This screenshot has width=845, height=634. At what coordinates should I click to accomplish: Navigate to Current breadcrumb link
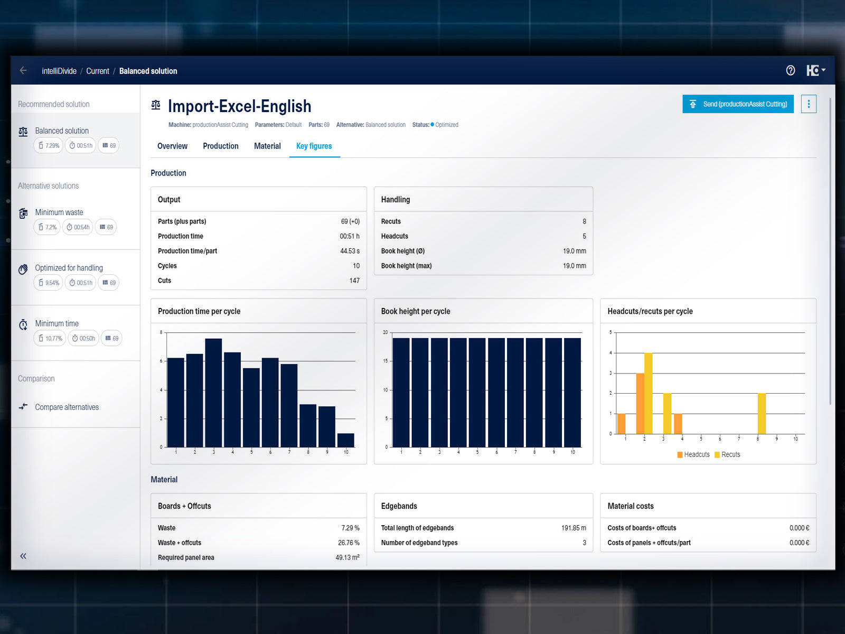point(98,71)
